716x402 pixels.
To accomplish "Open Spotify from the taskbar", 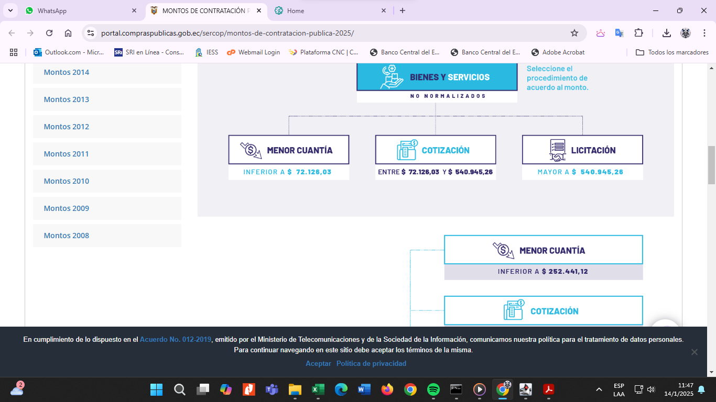I will coord(433,389).
